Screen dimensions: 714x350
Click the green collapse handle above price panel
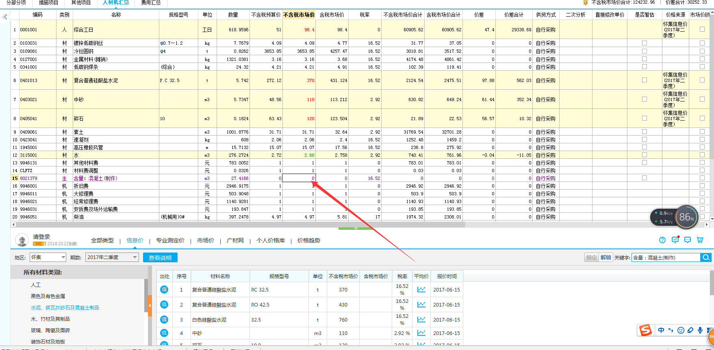pyautogui.click(x=356, y=229)
